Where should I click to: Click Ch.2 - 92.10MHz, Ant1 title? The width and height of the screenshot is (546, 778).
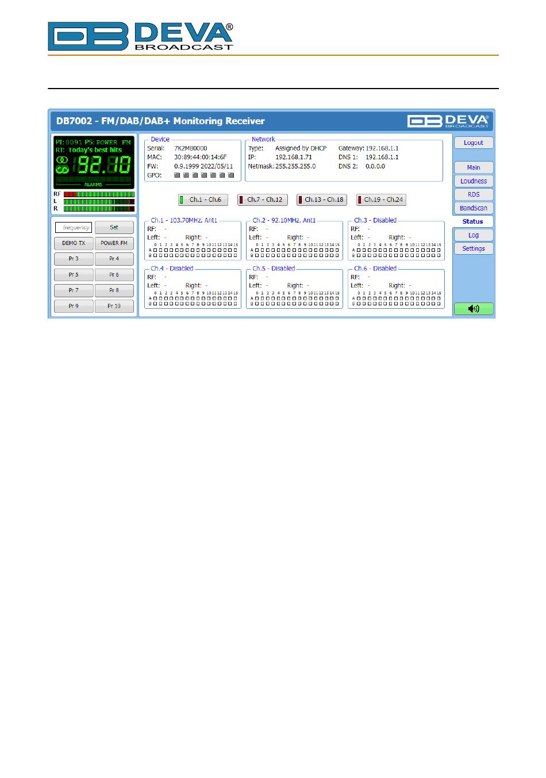284,220
